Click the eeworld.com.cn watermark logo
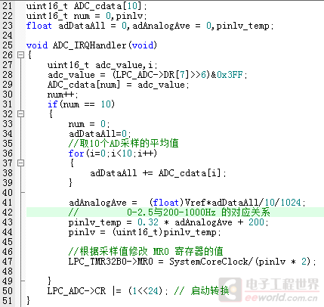324x307 pixels. coord(268,290)
